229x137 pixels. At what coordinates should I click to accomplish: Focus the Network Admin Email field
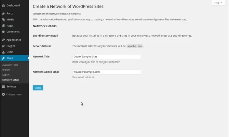point(107,72)
